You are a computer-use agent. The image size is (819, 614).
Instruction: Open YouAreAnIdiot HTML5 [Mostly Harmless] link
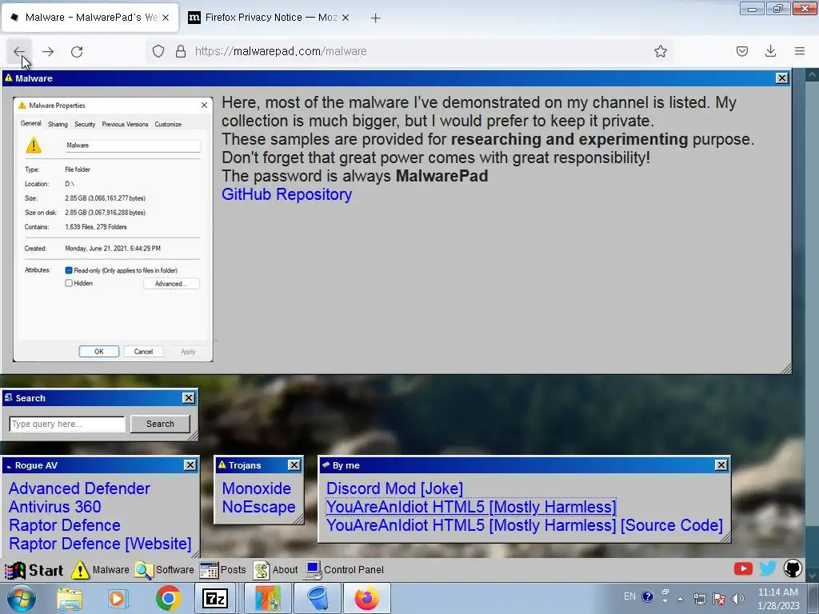click(471, 506)
